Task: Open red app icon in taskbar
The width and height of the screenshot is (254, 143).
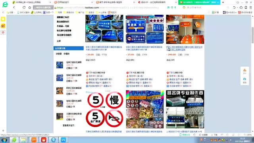Action: (43, 140)
